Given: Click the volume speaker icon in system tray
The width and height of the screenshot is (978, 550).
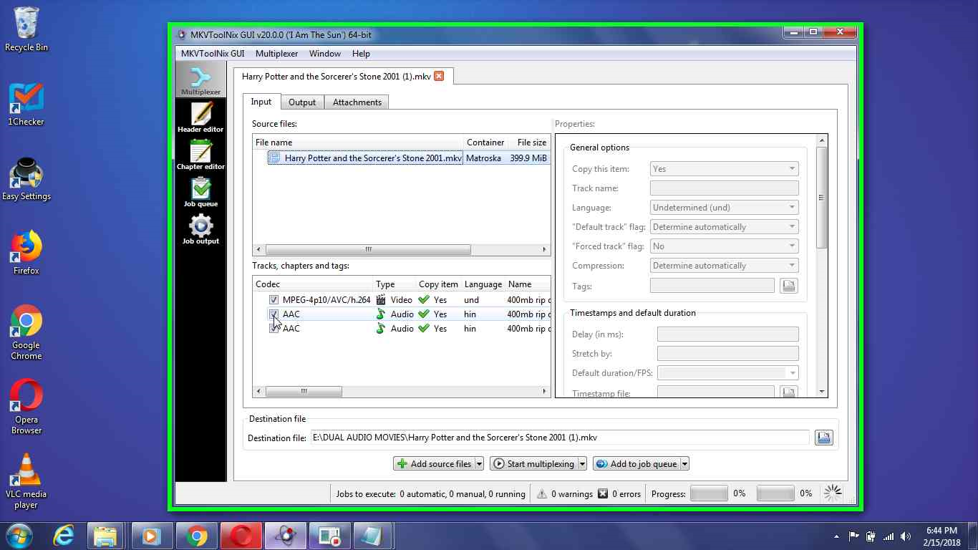Looking at the screenshot, I should click(906, 536).
